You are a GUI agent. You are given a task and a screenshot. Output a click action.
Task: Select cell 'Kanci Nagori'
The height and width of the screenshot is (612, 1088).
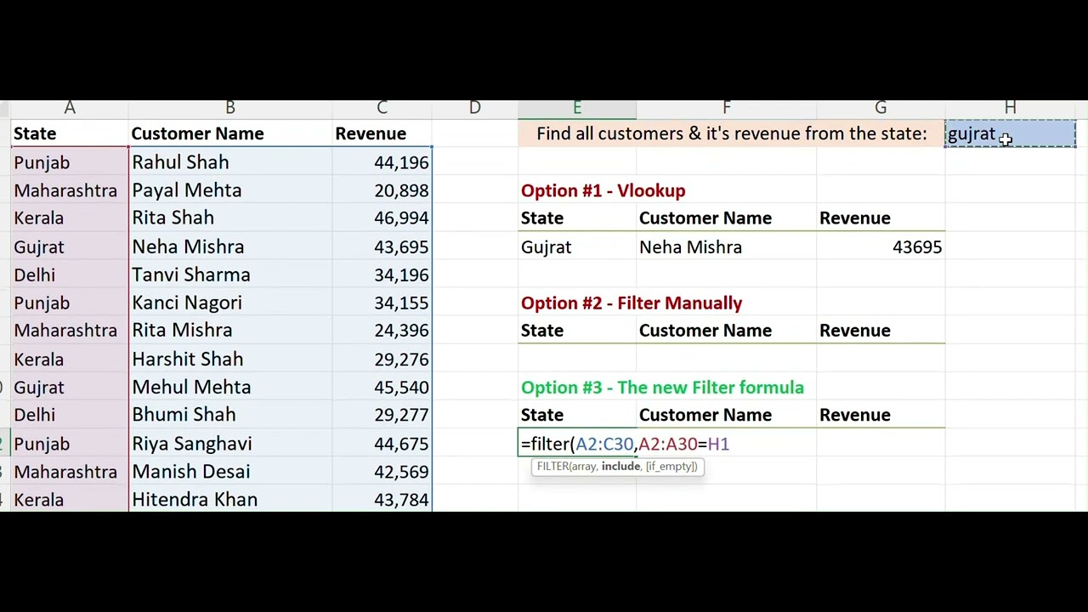click(229, 303)
